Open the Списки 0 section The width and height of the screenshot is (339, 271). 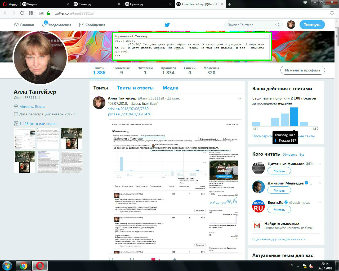tap(190, 71)
